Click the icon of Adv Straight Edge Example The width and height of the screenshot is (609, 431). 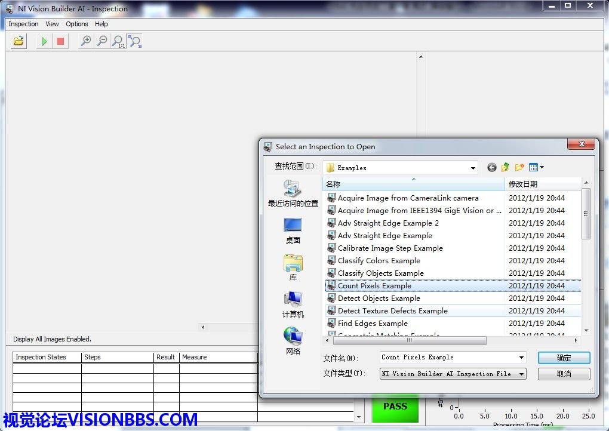(x=331, y=235)
